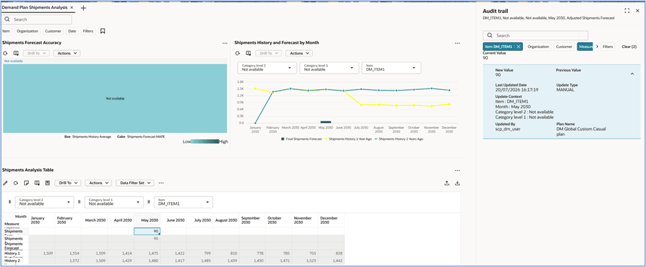The width and height of the screenshot is (646, 267).
Task: Open chart's Category level 1 dropdown
Action: coord(328,68)
